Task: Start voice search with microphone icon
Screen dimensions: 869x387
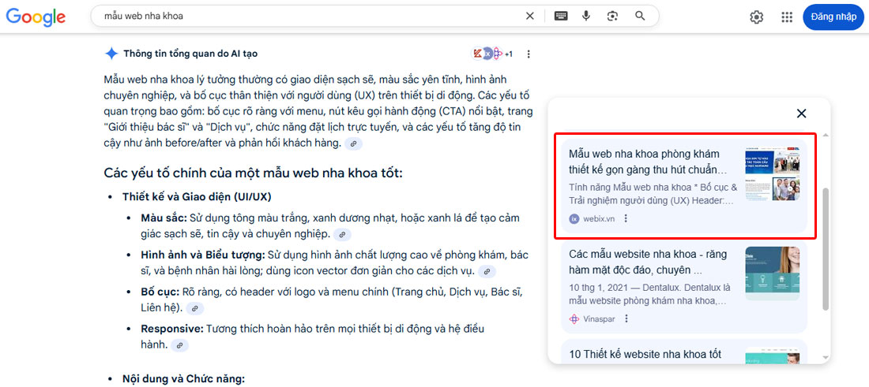Action: tap(586, 16)
